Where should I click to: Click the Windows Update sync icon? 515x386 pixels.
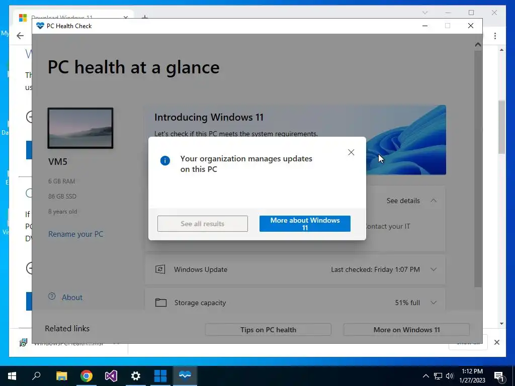(160, 269)
